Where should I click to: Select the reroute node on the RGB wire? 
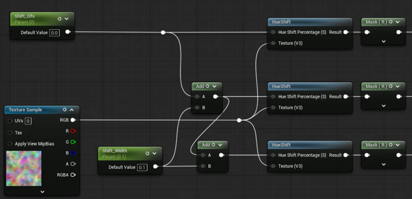click(x=239, y=120)
